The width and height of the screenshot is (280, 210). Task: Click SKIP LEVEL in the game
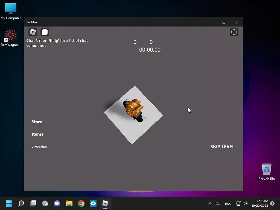[x=222, y=147]
